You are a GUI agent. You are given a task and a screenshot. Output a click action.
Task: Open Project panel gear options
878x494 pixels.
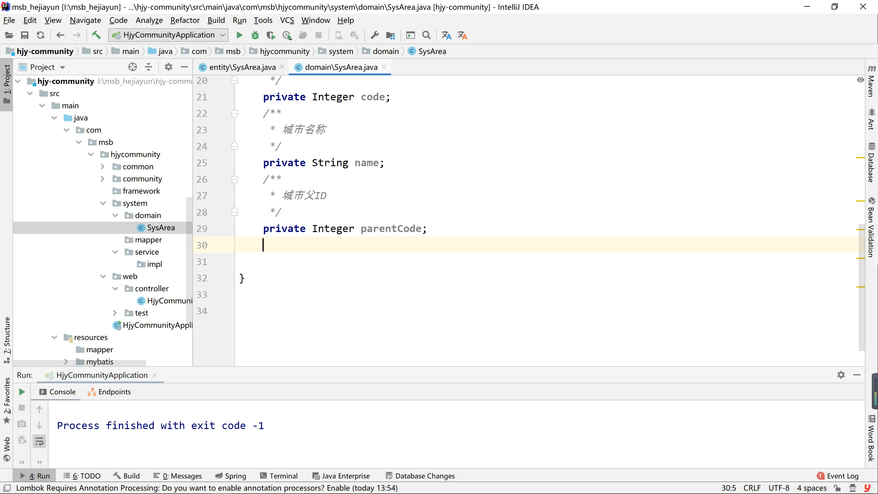(x=168, y=67)
